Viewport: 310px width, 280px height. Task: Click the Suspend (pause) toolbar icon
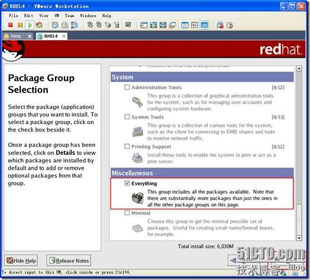(20, 25)
